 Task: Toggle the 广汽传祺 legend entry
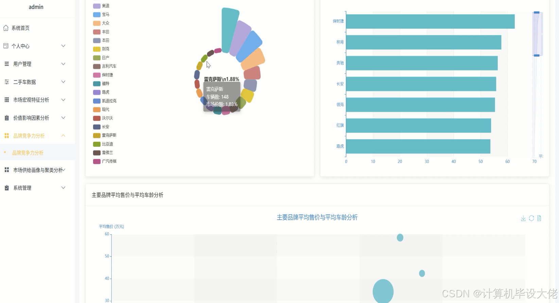tap(105, 162)
